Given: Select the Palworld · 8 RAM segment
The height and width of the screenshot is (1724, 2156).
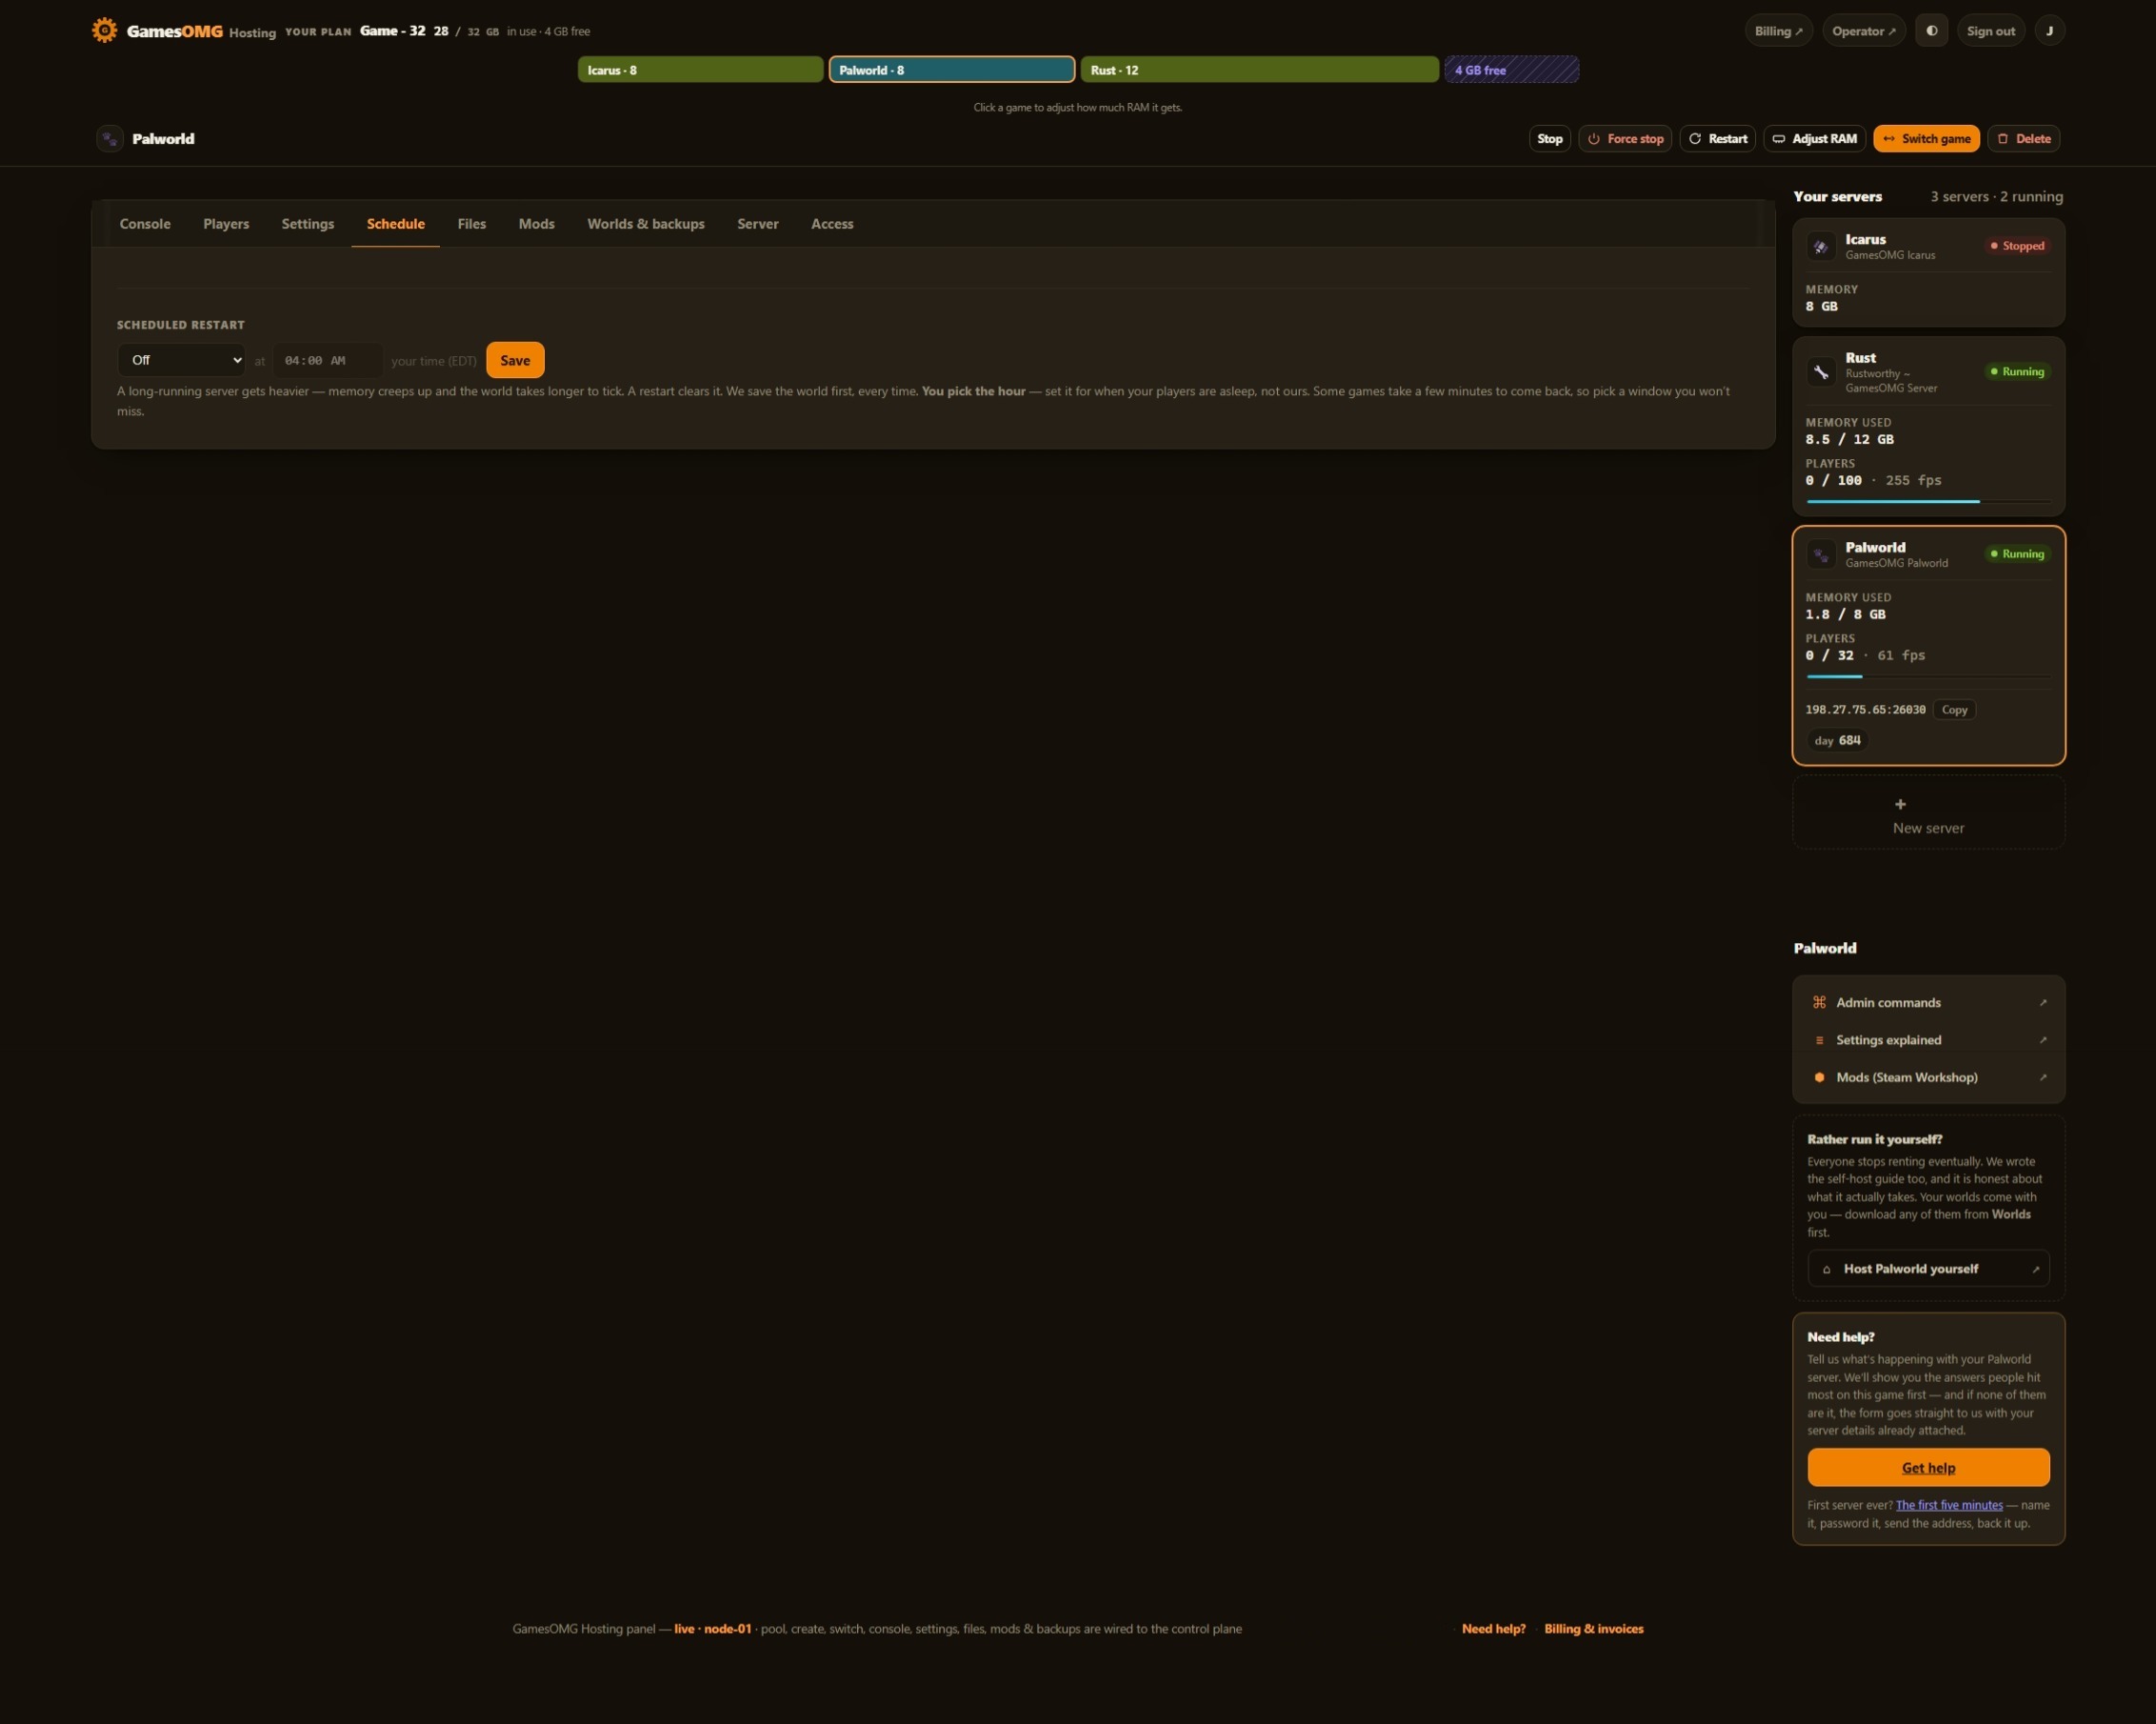Looking at the screenshot, I should [952, 70].
